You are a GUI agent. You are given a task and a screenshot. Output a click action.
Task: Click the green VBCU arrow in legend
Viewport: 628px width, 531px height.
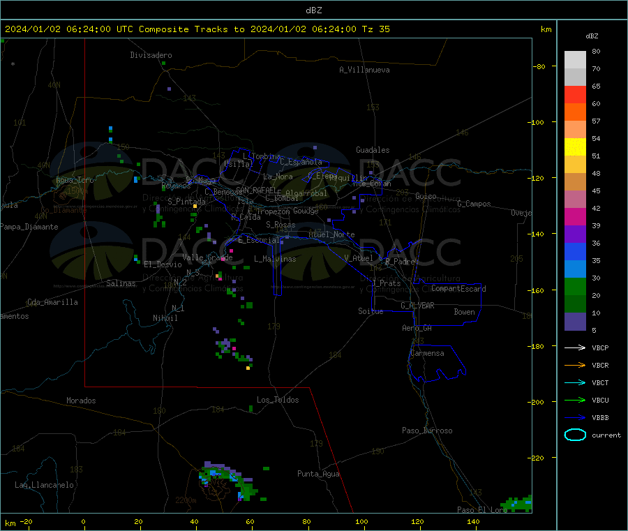point(575,400)
